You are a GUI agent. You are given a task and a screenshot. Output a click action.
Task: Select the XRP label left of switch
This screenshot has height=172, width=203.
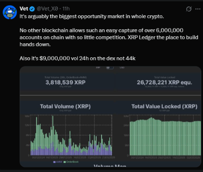click(98, 67)
